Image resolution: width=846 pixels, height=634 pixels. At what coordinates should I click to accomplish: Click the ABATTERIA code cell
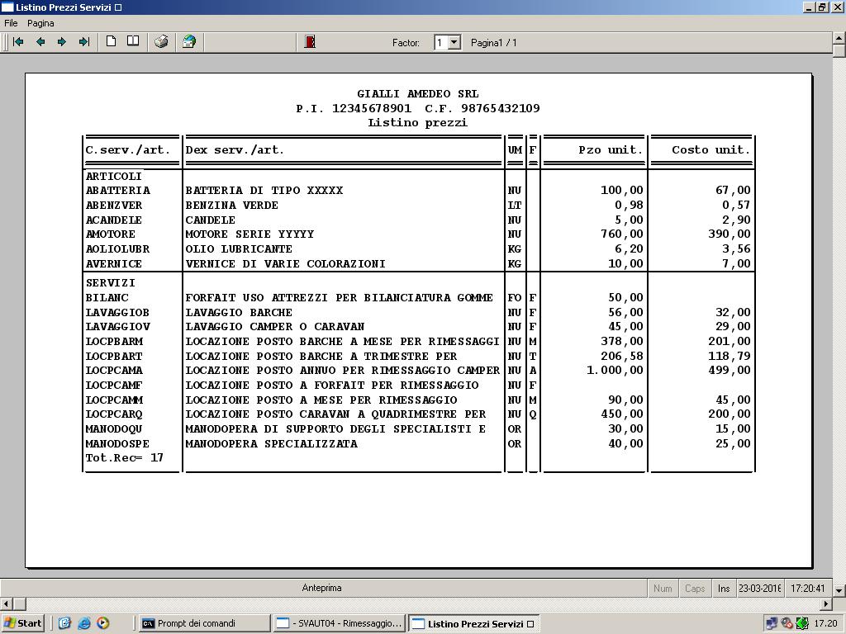(117, 191)
